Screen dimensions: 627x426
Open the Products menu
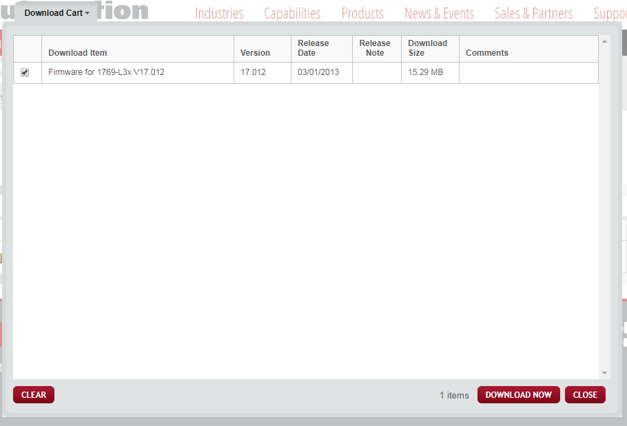pos(362,14)
